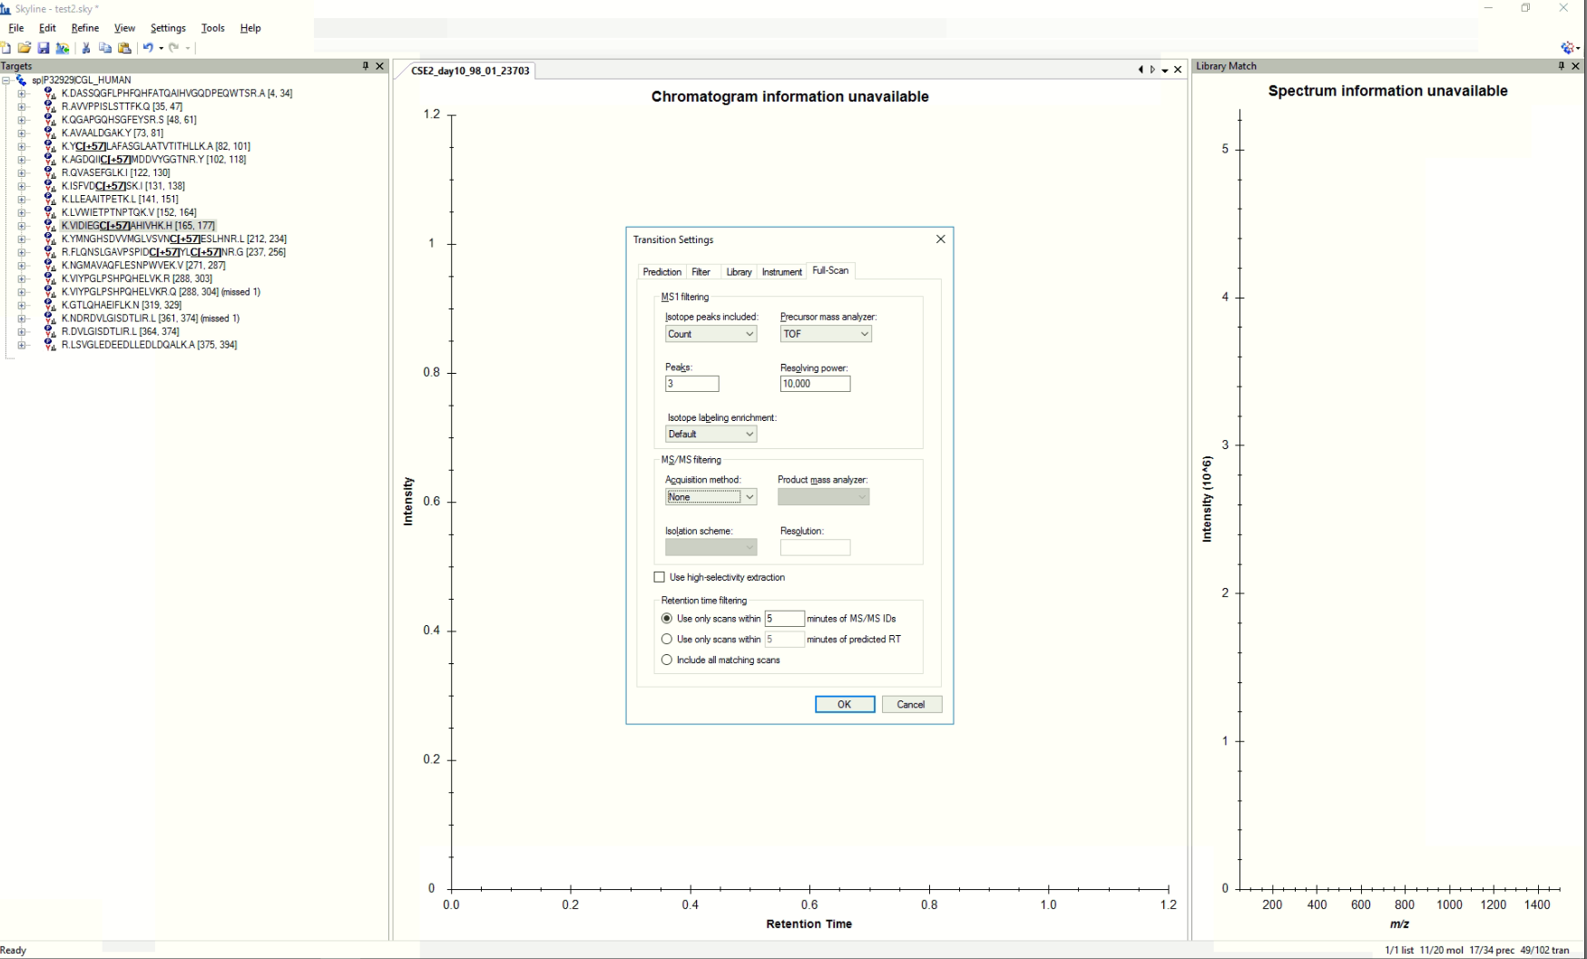The width and height of the screenshot is (1587, 959).
Task: Cancel the Transition Settings dialog
Action: [x=911, y=705]
